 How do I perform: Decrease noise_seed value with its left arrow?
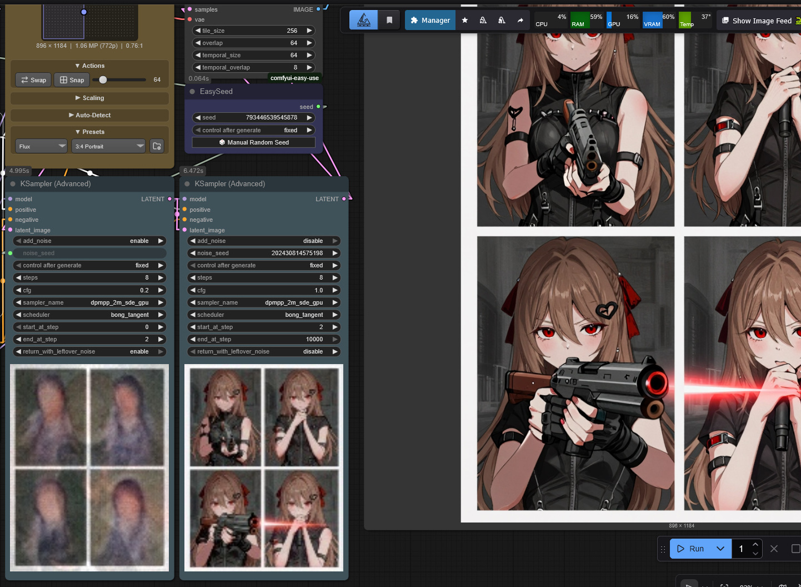pyautogui.click(x=193, y=253)
